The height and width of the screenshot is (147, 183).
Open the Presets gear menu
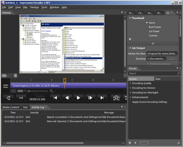point(130,143)
